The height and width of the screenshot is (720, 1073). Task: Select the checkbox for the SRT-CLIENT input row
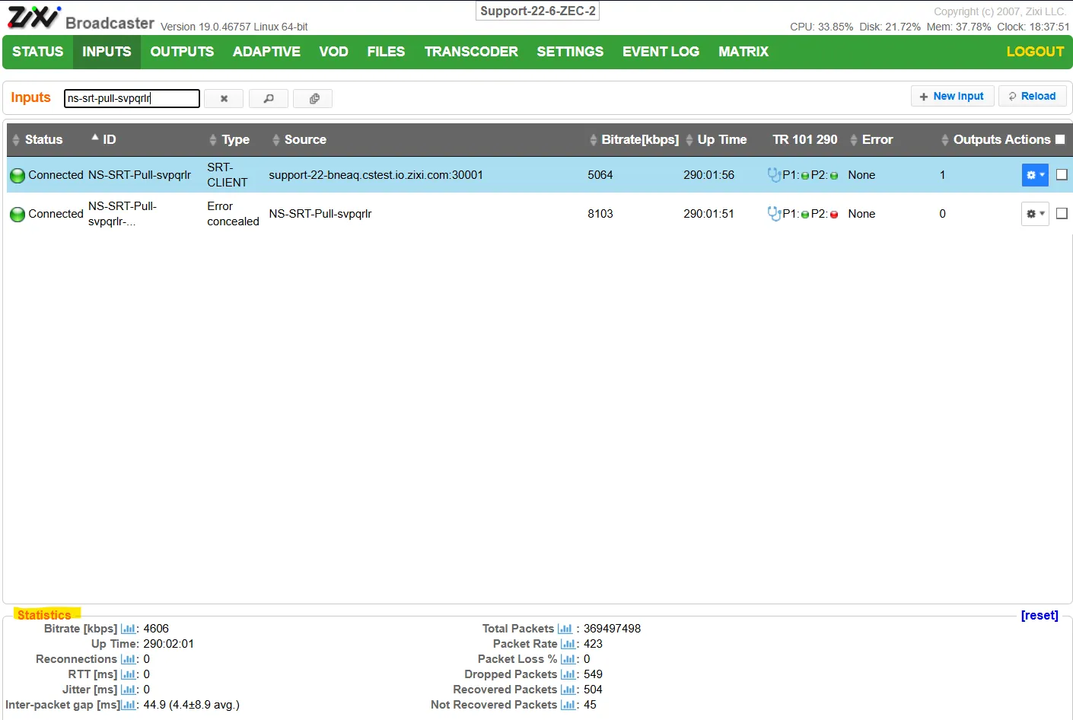tap(1062, 175)
